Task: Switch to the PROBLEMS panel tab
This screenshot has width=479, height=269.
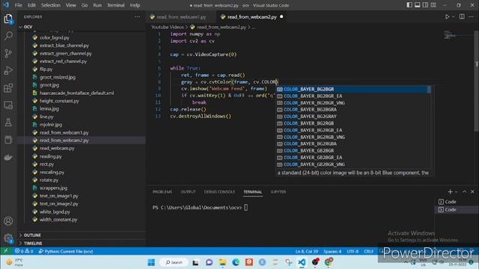Action: click(162, 192)
